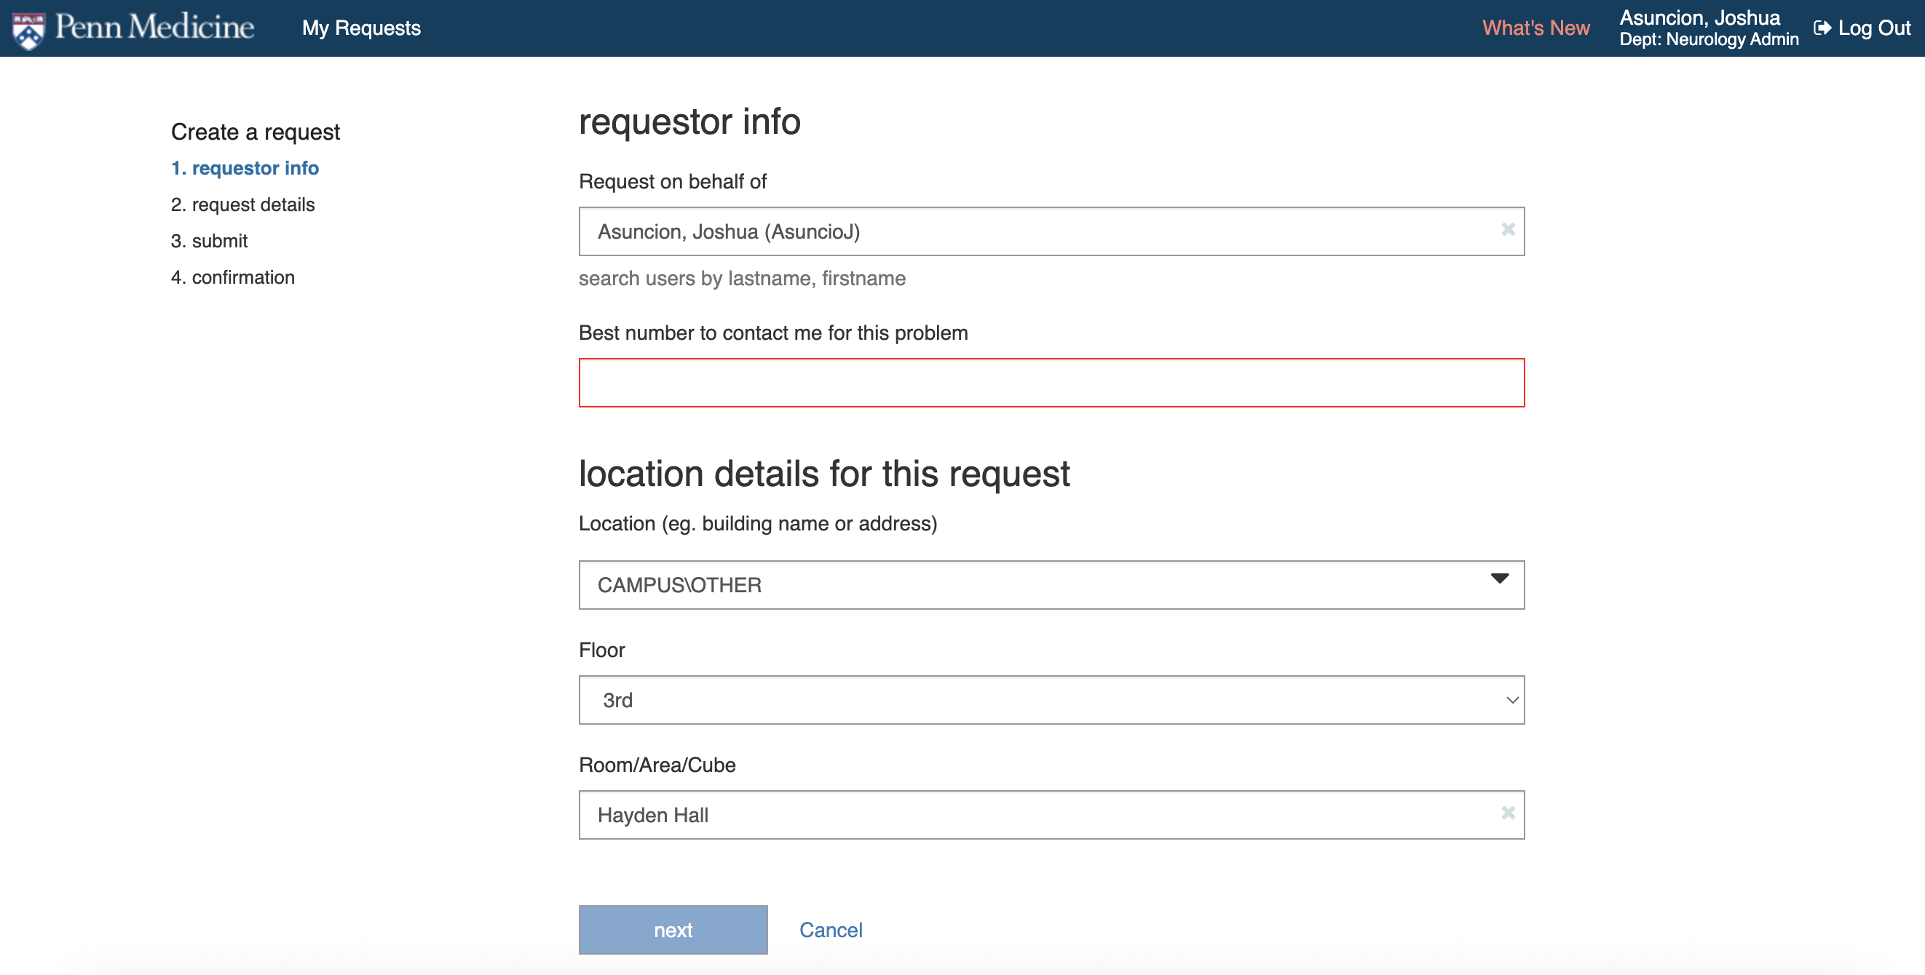Clear the Room/Area/Cube field
Screen dimensions: 1925x975
(1507, 813)
